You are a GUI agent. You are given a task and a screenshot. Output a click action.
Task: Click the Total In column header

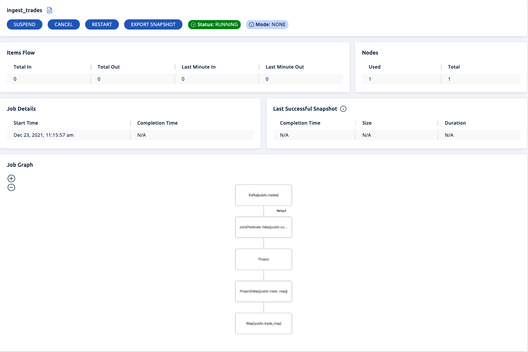click(23, 67)
